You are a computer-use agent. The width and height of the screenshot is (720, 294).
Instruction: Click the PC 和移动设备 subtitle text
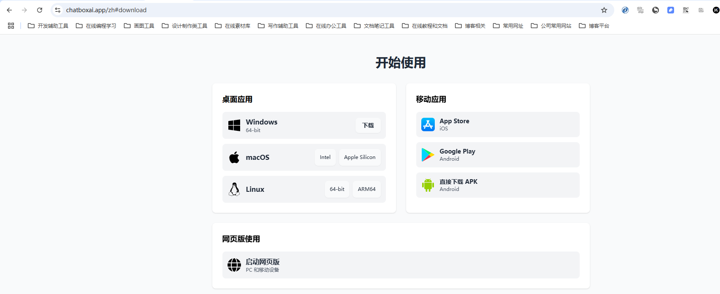(x=262, y=270)
